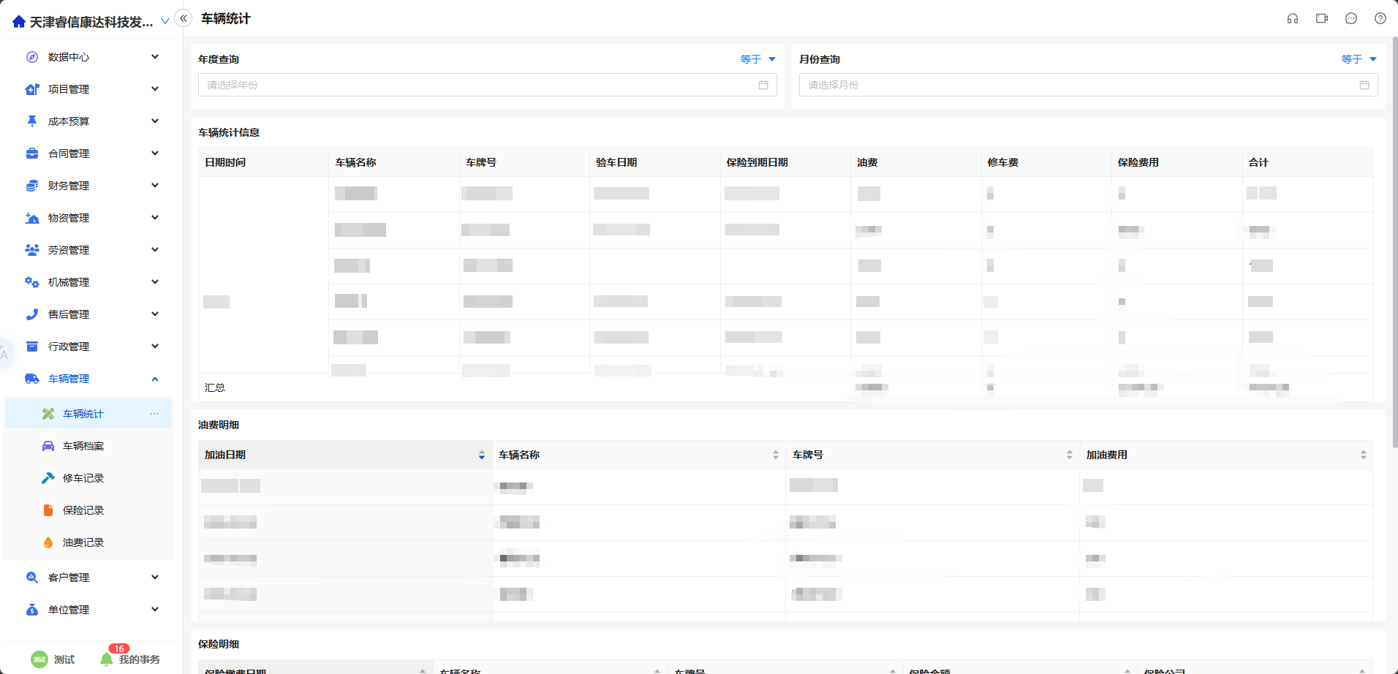The height and width of the screenshot is (674, 1398).
Task: Open the video camera icon
Action: point(1321,19)
